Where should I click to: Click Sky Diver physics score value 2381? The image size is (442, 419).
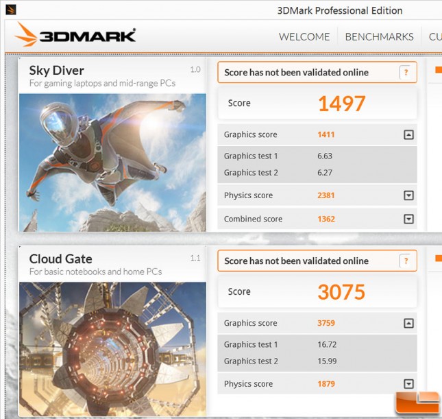[326, 195]
